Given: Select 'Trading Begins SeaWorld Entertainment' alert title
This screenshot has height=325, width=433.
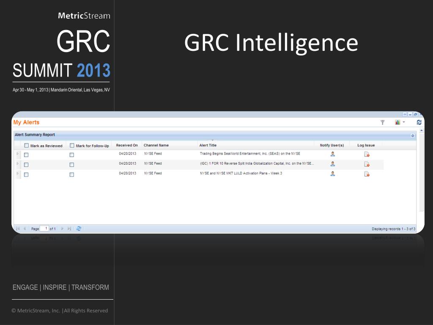Looking at the screenshot, I should point(250,154).
